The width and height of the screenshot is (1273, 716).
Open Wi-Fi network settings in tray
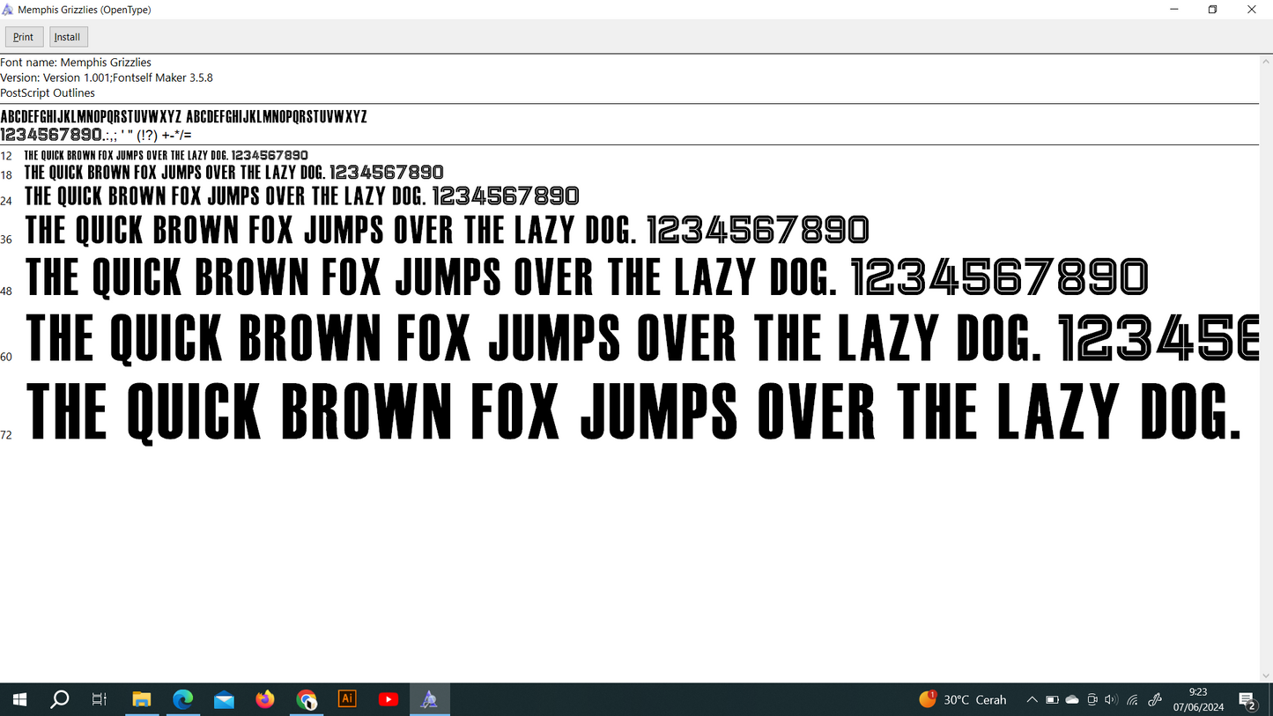[1133, 700]
